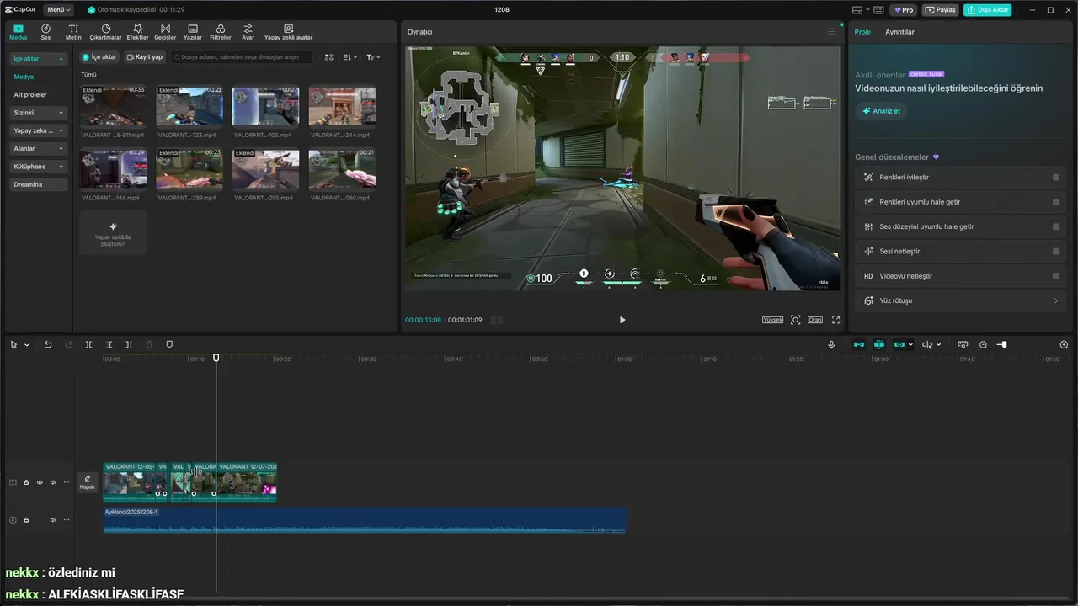The height and width of the screenshot is (606, 1078).
Task: Play the preview video
Action: [x=622, y=320]
